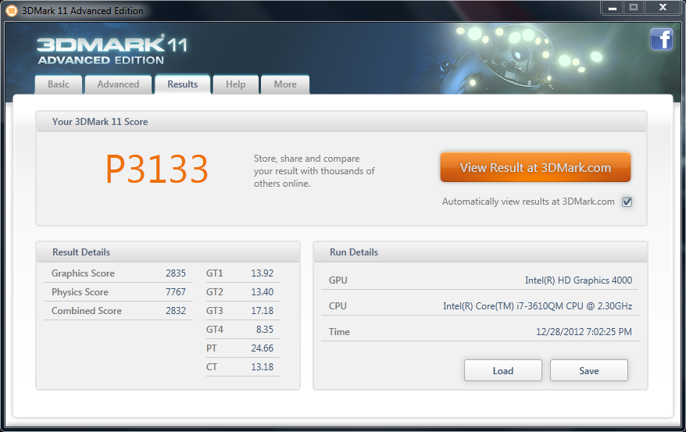The image size is (686, 432).
Task: Click the GPU value Intel(R) HD Graphics 4000
Action: pyautogui.click(x=578, y=280)
